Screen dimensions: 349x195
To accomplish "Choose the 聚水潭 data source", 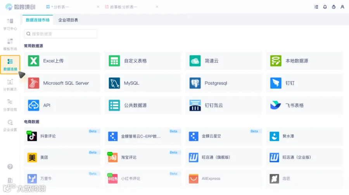I will click(304, 136).
